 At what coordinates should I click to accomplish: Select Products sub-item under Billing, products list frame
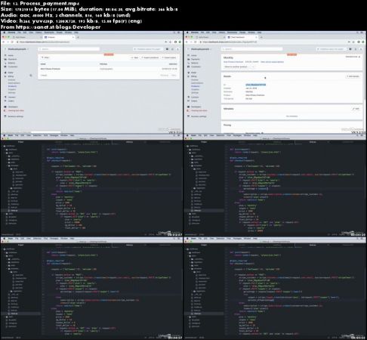pyautogui.click(x=12, y=86)
